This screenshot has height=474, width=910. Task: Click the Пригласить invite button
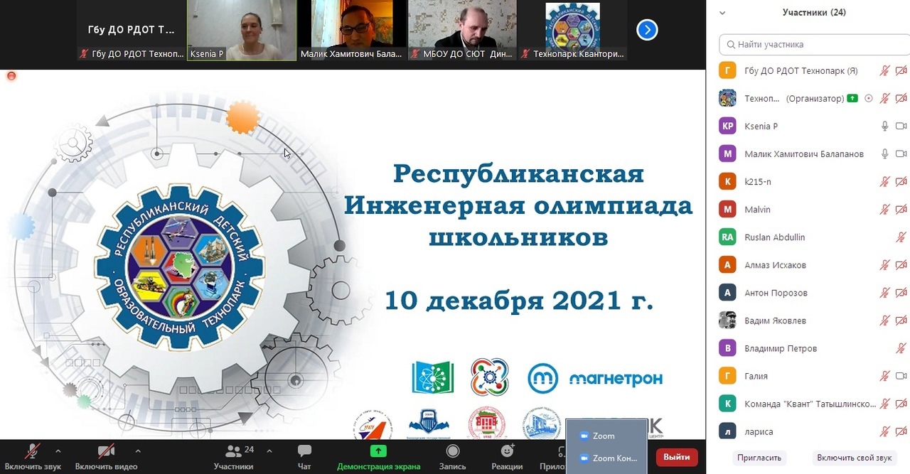click(x=759, y=458)
